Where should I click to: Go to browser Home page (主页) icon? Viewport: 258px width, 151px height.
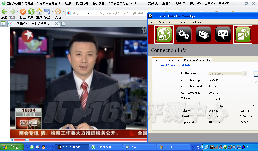(x=39, y=12)
